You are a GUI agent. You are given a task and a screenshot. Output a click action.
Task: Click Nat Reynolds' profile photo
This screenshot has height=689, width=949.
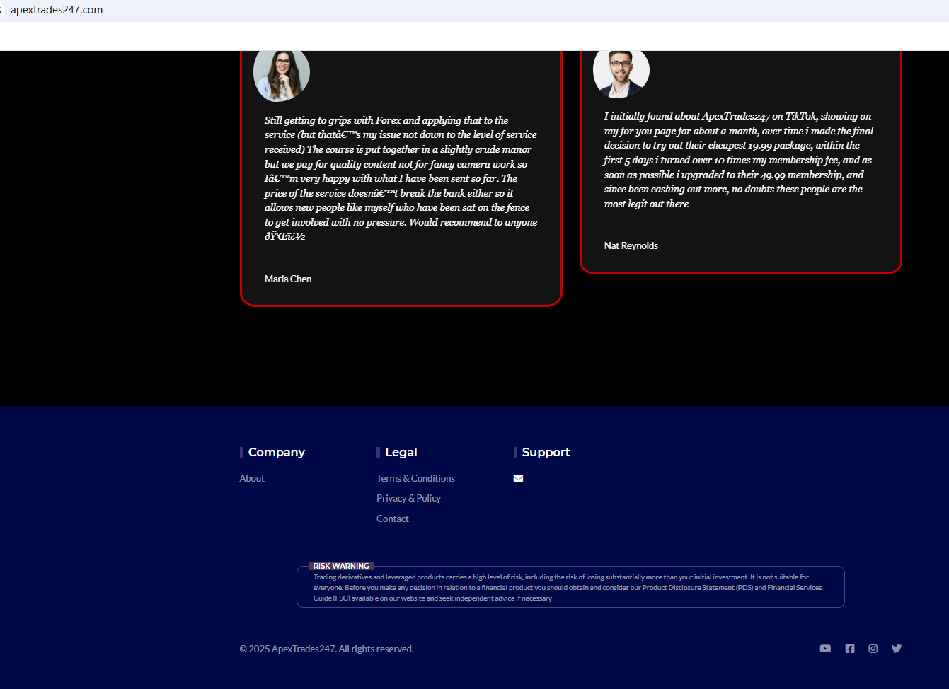click(x=621, y=73)
